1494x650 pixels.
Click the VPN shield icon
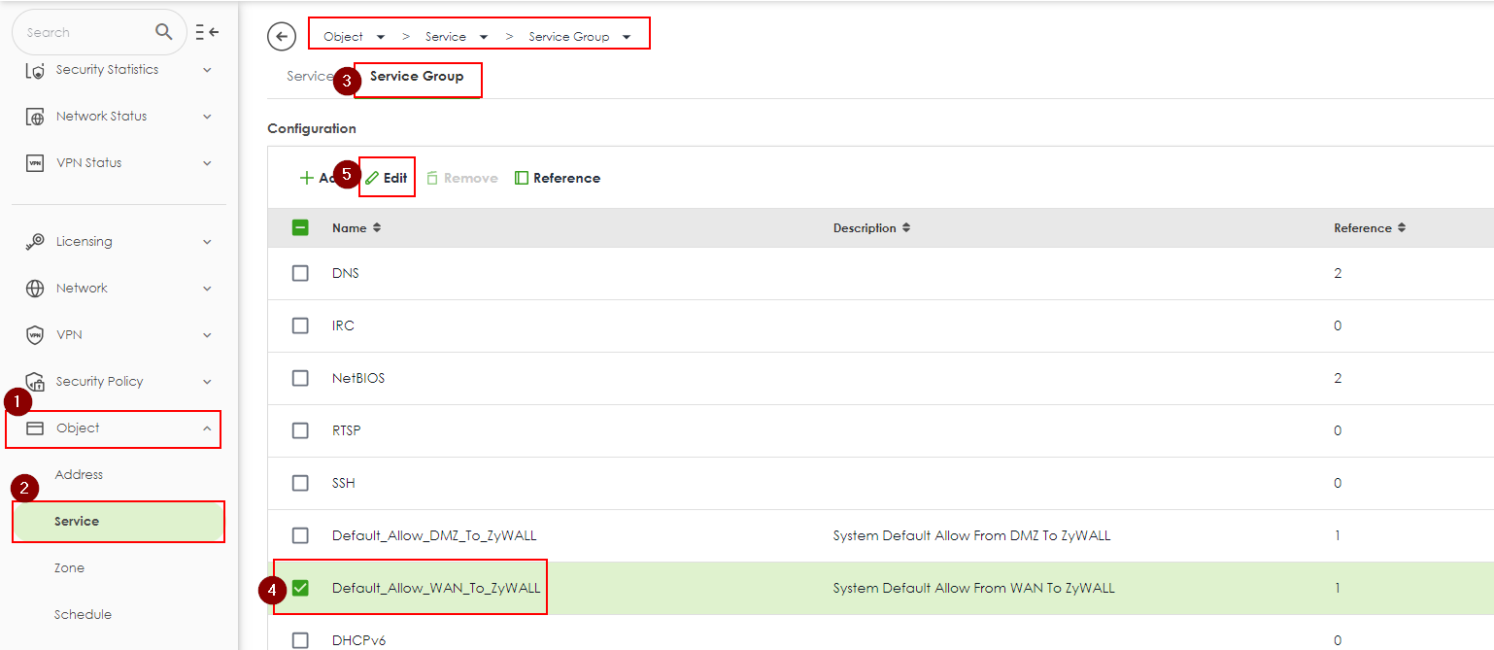click(x=35, y=335)
